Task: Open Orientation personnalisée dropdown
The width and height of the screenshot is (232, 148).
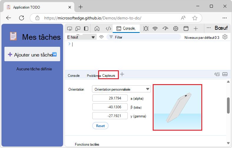Action: point(121,89)
